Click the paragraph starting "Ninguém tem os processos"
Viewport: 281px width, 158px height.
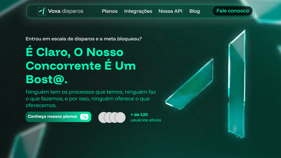pos(91,98)
